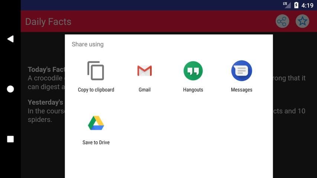Image resolution: width=317 pixels, height=178 pixels.
Task: Open recent apps with the square button
Action: click(10, 139)
